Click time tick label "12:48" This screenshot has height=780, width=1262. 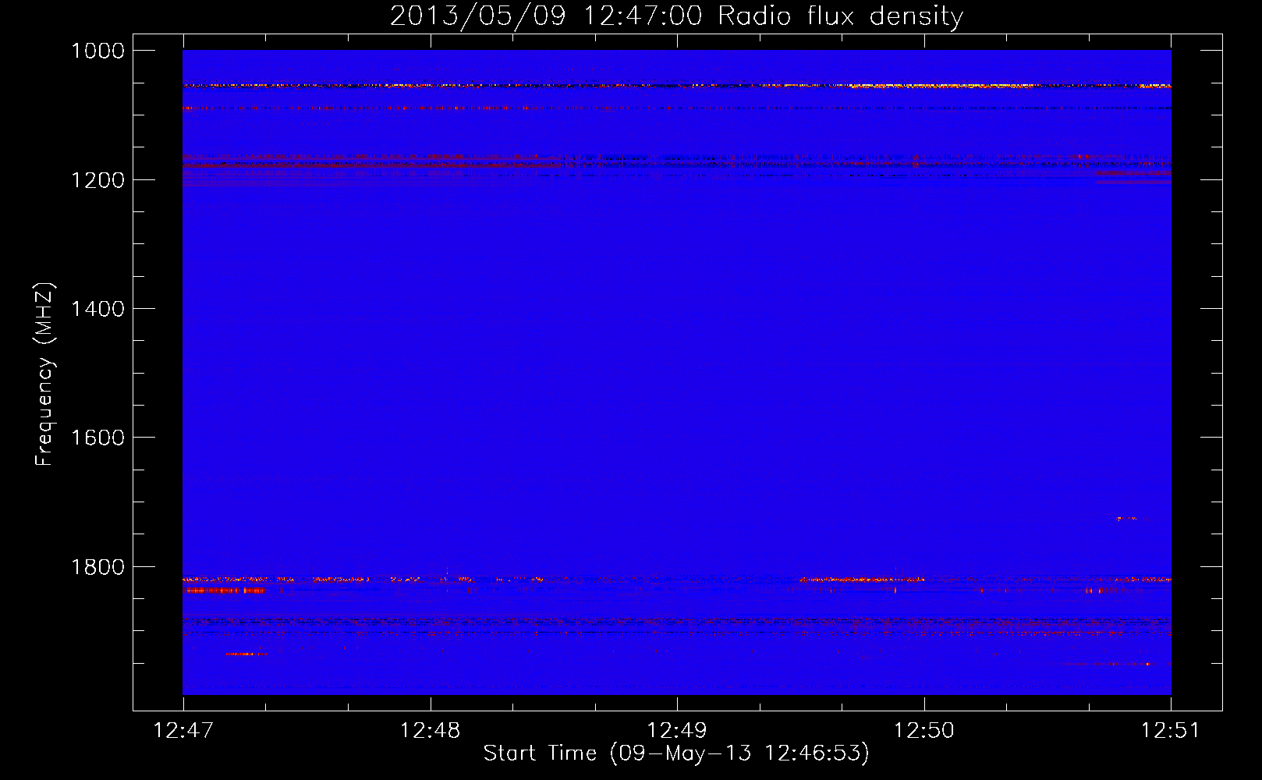(430, 730)
